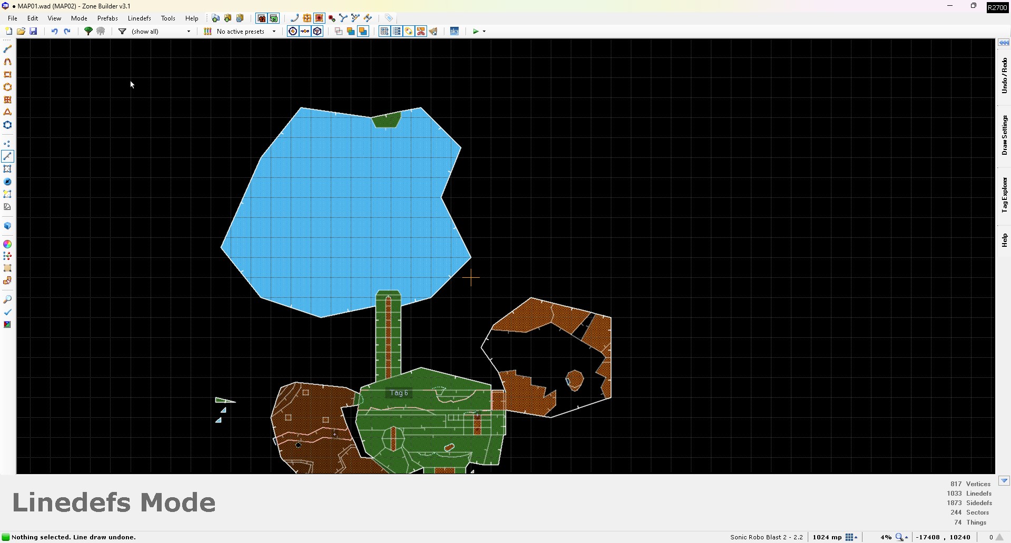Open the Undo / Redo side tab
This screenshot has width=1011, height=543.
1004,76
